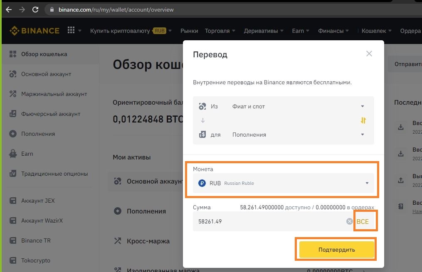Click the address bar padlock icon

[x=52, y=10]
